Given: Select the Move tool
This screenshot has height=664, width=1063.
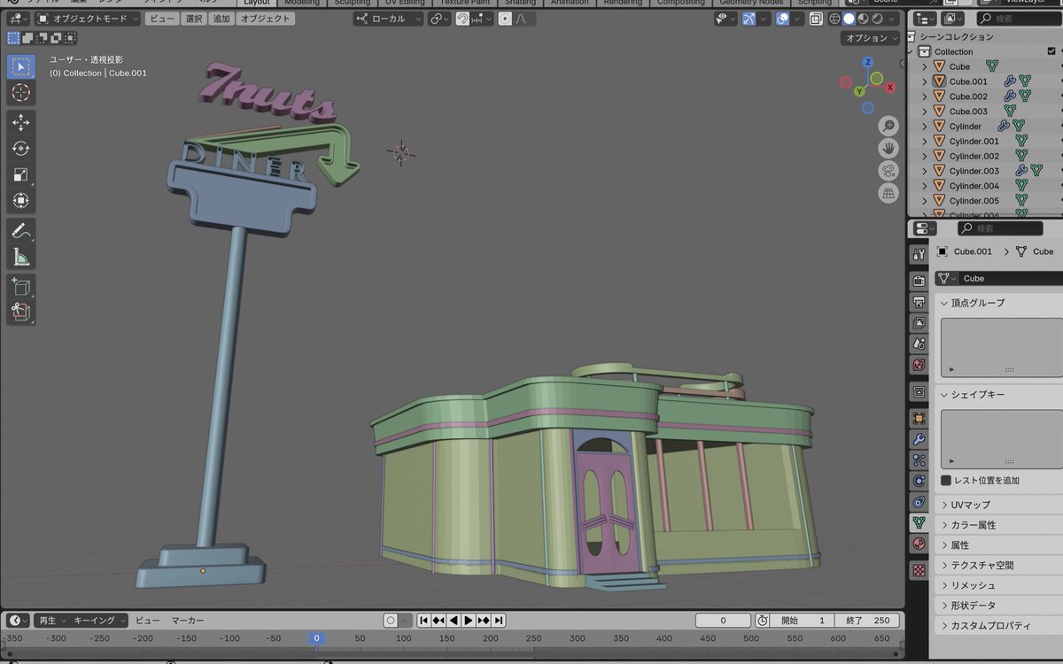Looking at the screenshot, I should [x=21, y=122].
